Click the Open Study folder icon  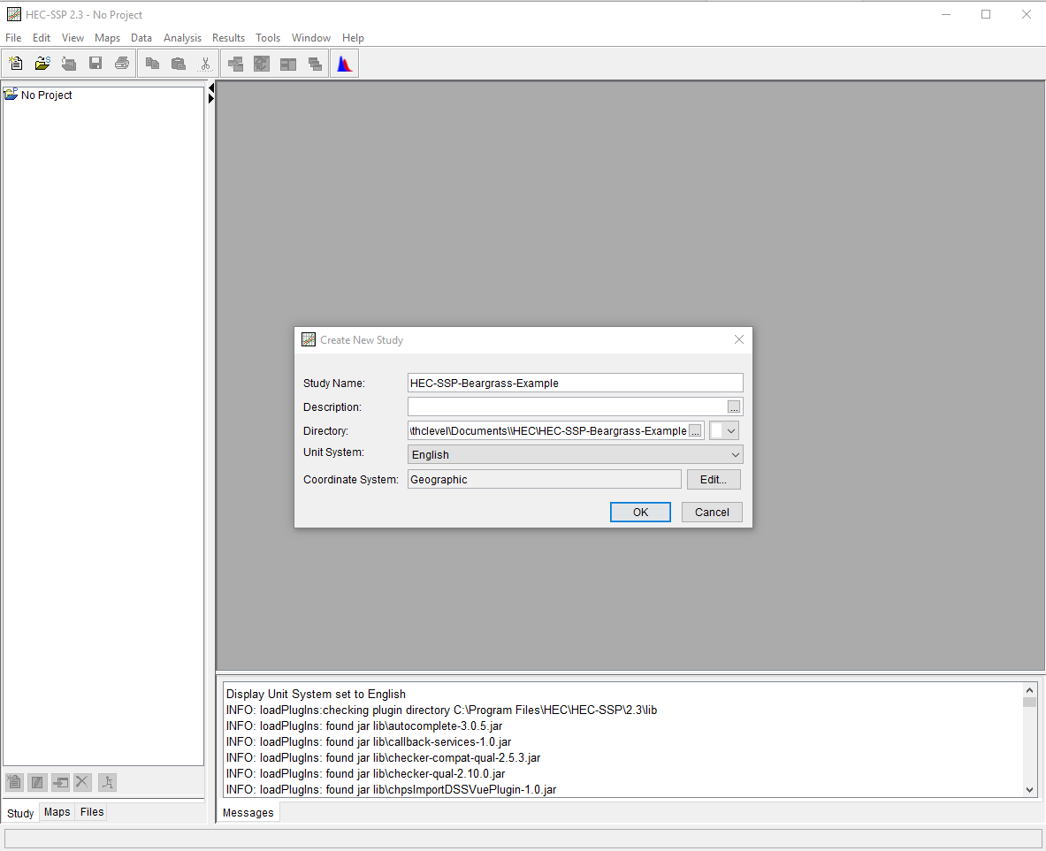coord(42,64)
